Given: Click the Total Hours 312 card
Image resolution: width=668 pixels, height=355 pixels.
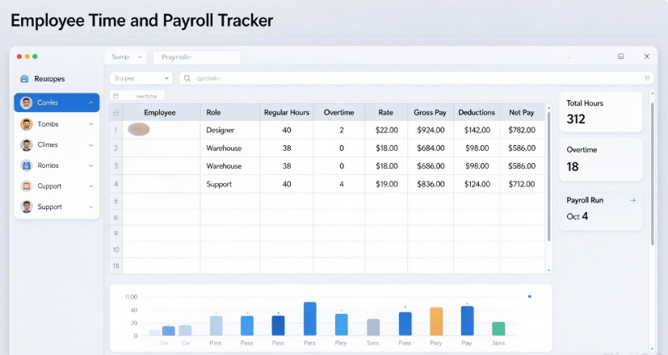Looking at the screenshot, I should pyautogui.click(x=600, y=111).
